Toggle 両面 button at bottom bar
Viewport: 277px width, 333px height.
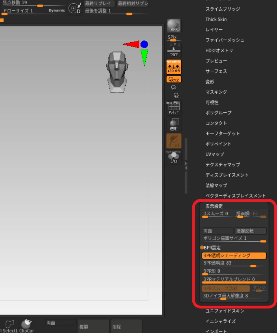(x=61, y=323)
